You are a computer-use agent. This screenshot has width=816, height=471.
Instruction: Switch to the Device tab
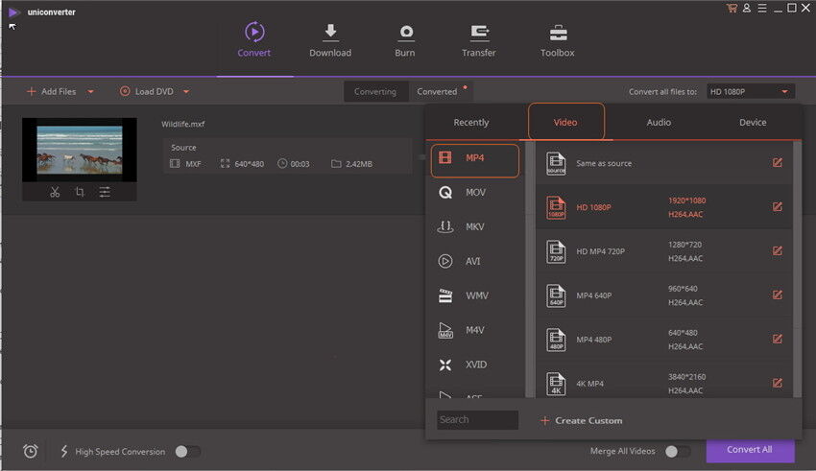(x=753, y=122)
